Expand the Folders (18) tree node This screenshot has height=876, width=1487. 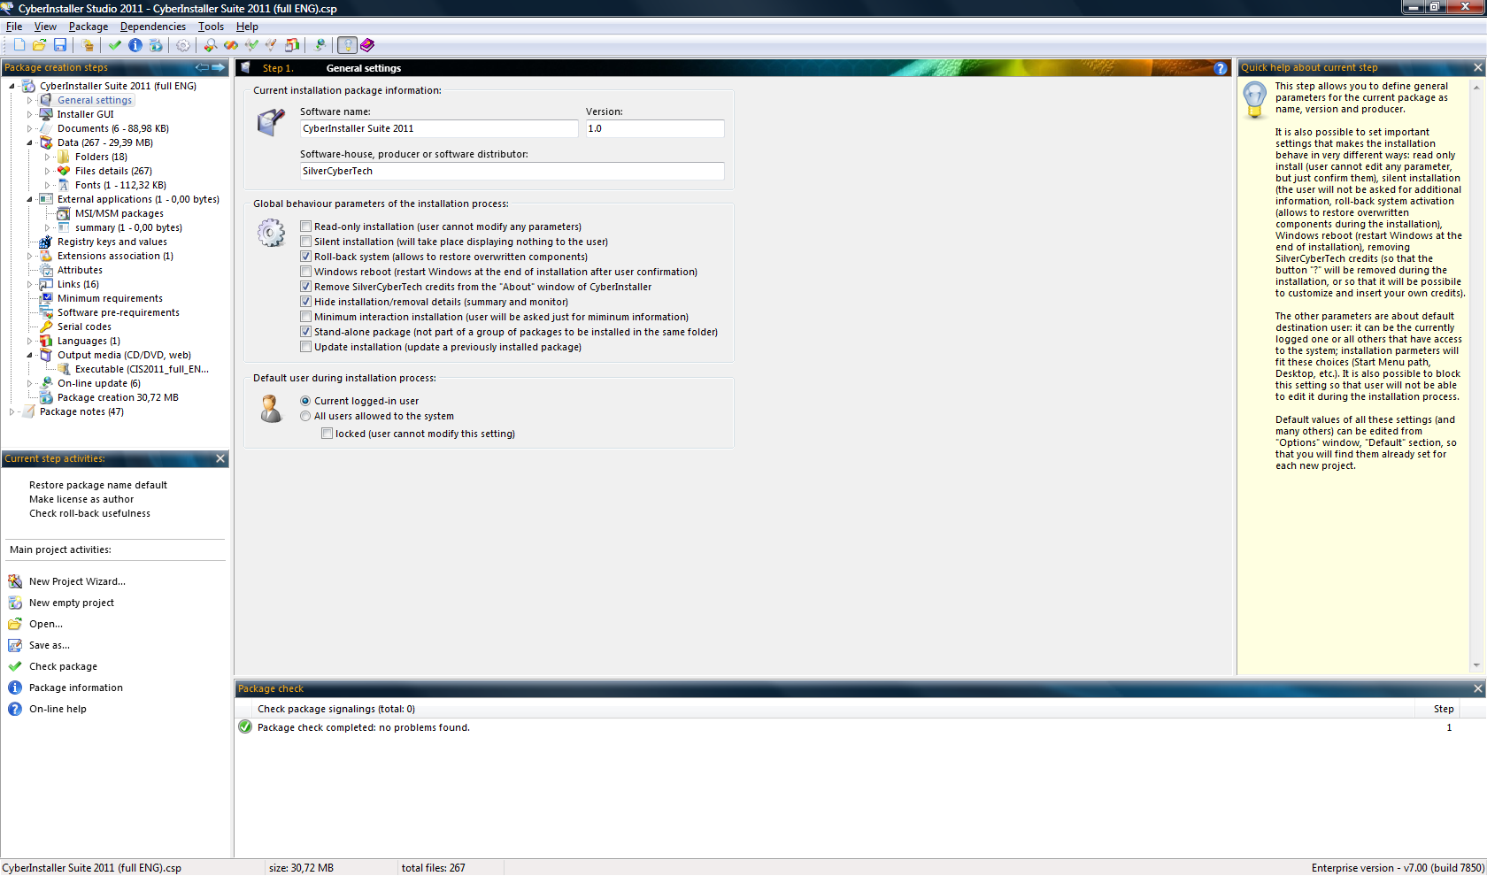pyautogui.click(x=47, y=157)
